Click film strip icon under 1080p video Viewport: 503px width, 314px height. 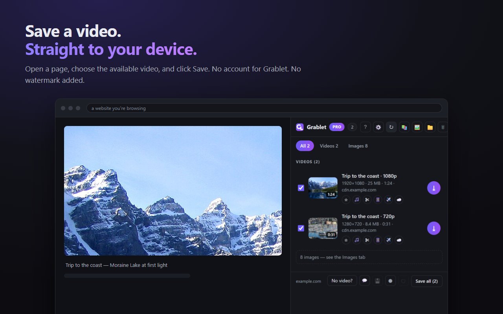pyautogui.click(x=378, y=200)
